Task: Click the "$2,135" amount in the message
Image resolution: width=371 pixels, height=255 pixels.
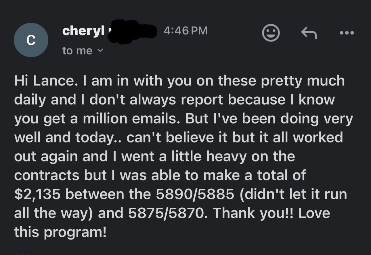Action: tap(37, 194)
